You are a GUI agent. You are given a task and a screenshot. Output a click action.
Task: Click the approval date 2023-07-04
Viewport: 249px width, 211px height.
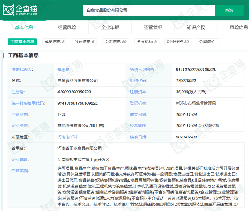click(x=186, y=137)
